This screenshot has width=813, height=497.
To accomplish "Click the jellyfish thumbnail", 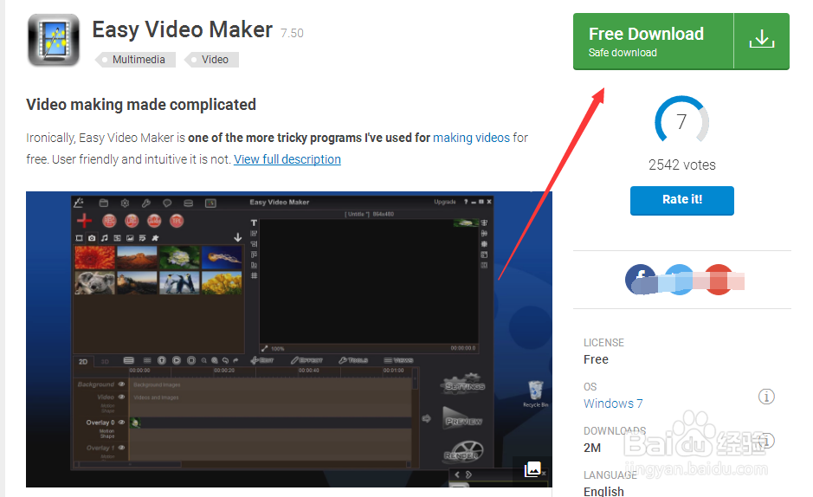I will [x=222, y=257].
